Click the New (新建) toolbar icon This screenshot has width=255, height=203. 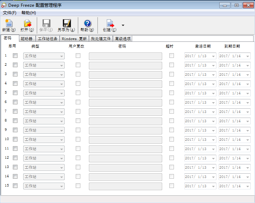pyautogui.click(x=9, y=24)
